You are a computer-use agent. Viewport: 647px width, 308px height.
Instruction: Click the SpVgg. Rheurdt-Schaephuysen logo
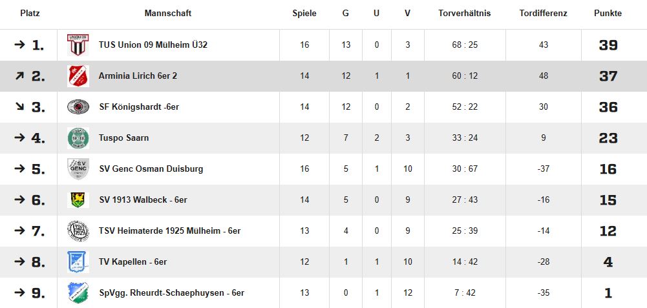(78, 293)
